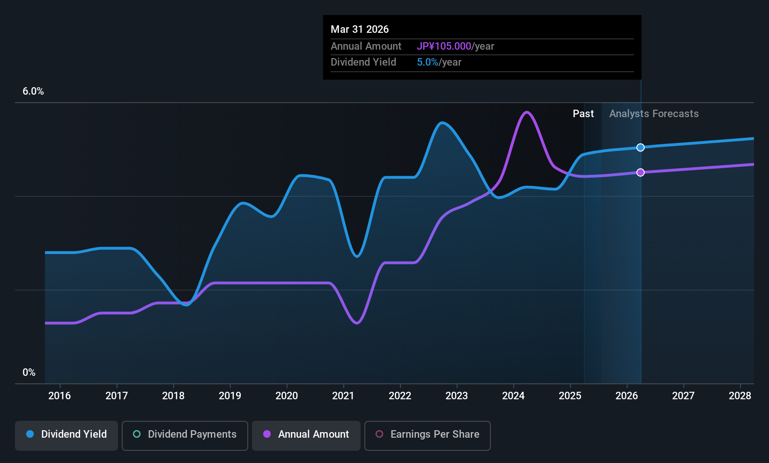Click the JP¥105.000/year value in tooltip
Image resolution: width=769 pixels, height=463 pixels.
click(456, 46)
